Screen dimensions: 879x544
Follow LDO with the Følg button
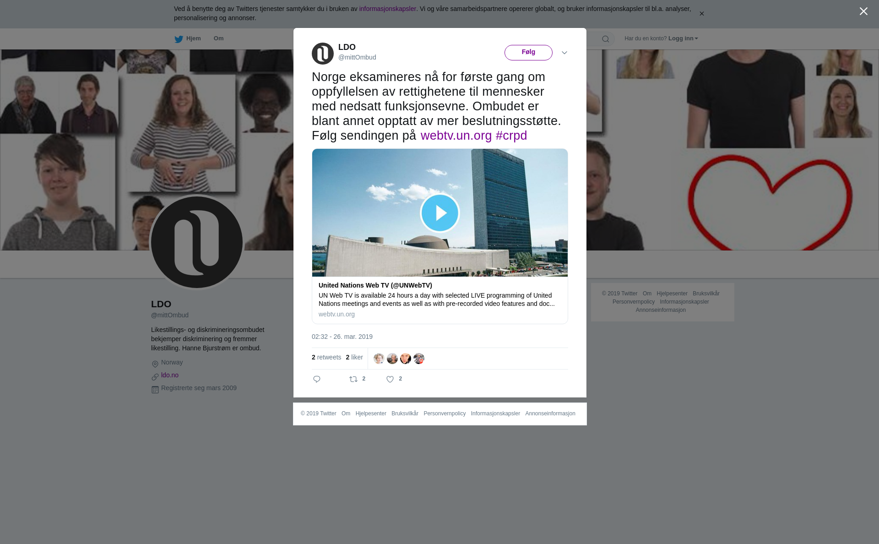coord(528,53)
